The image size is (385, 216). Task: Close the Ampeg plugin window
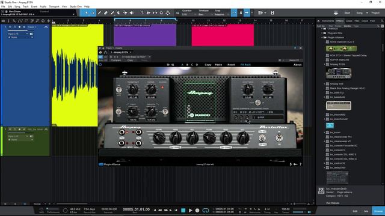point(301,48)
